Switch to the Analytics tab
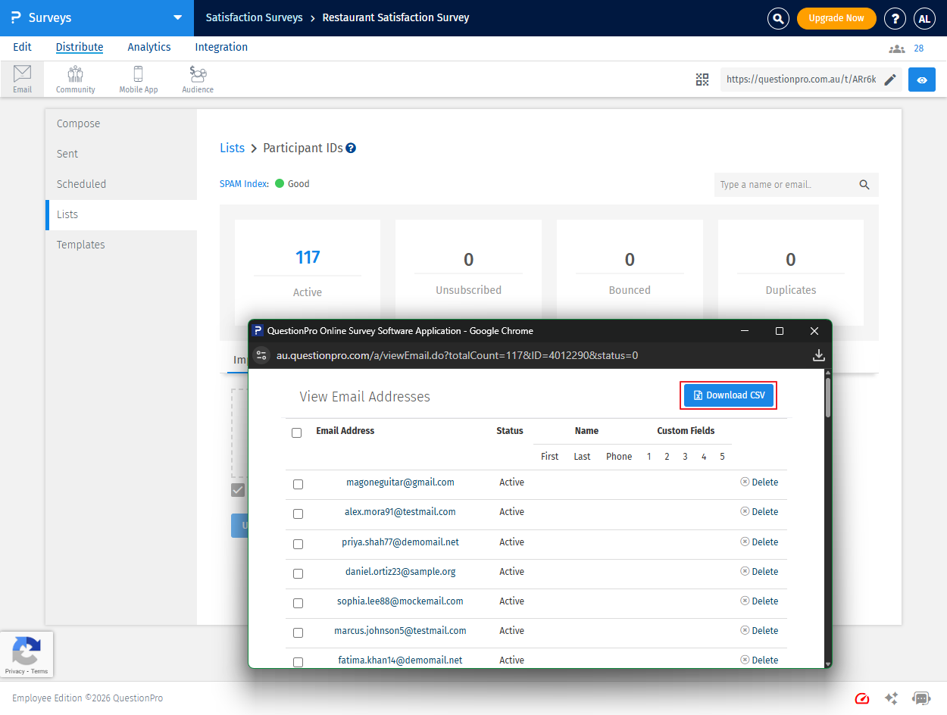This screenshot has width=947, height=715. tap(148, 47)
